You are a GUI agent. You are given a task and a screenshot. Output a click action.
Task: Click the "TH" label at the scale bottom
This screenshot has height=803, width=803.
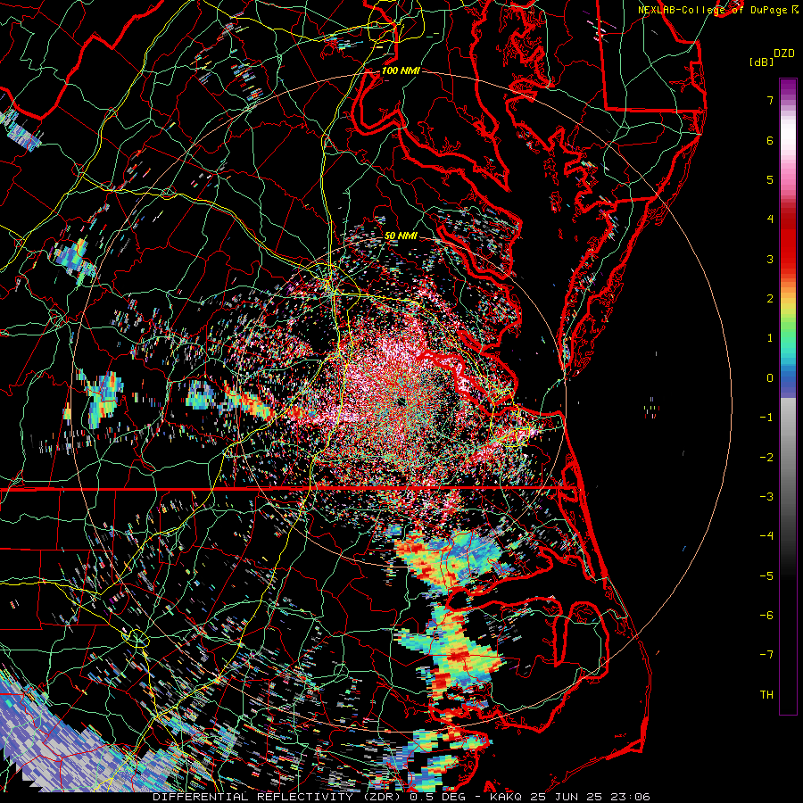pos(766,695)
